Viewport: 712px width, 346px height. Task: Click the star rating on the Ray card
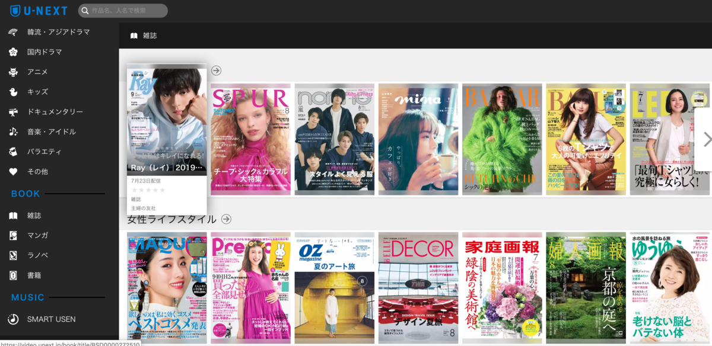click(x=148, y=190)
